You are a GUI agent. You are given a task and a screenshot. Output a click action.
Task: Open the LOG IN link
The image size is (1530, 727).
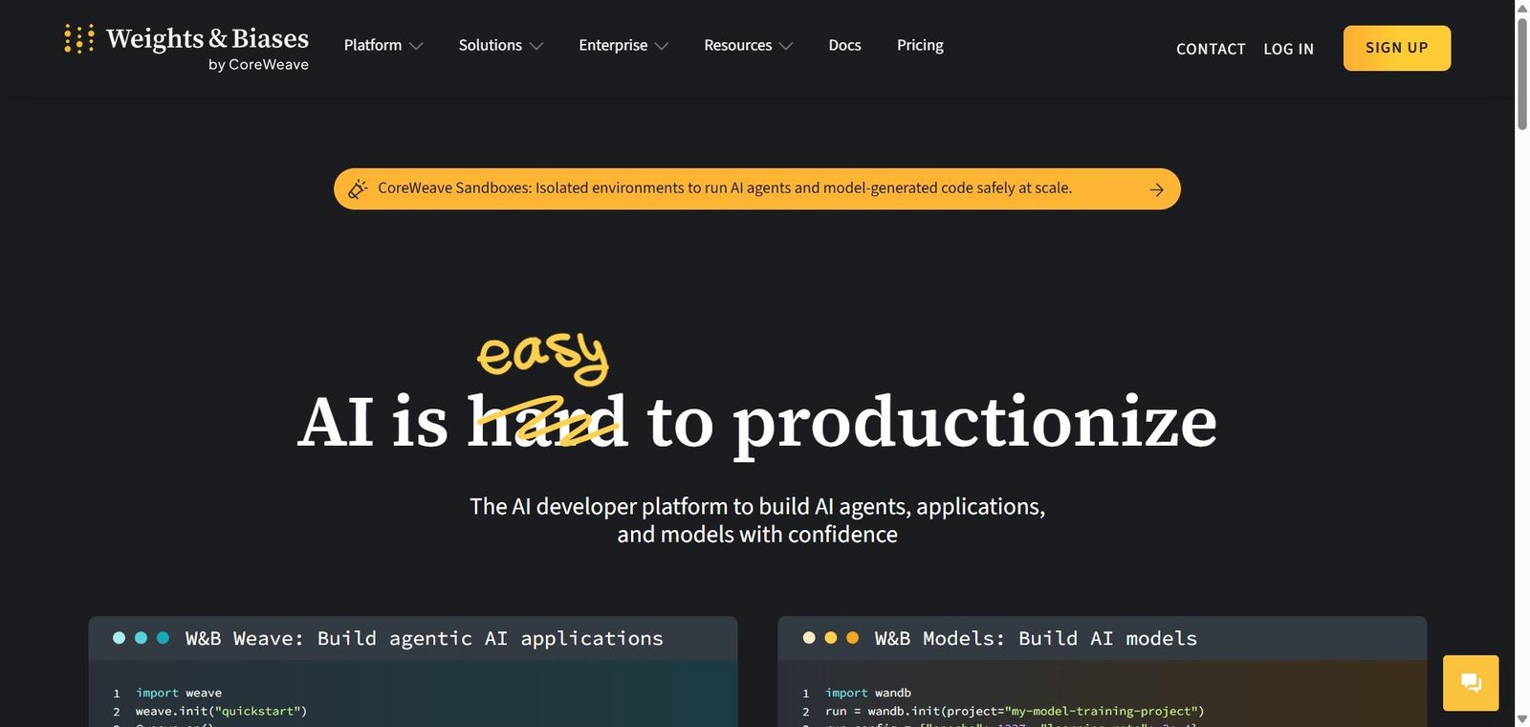pyautogui.click(x=1288, y=49)
